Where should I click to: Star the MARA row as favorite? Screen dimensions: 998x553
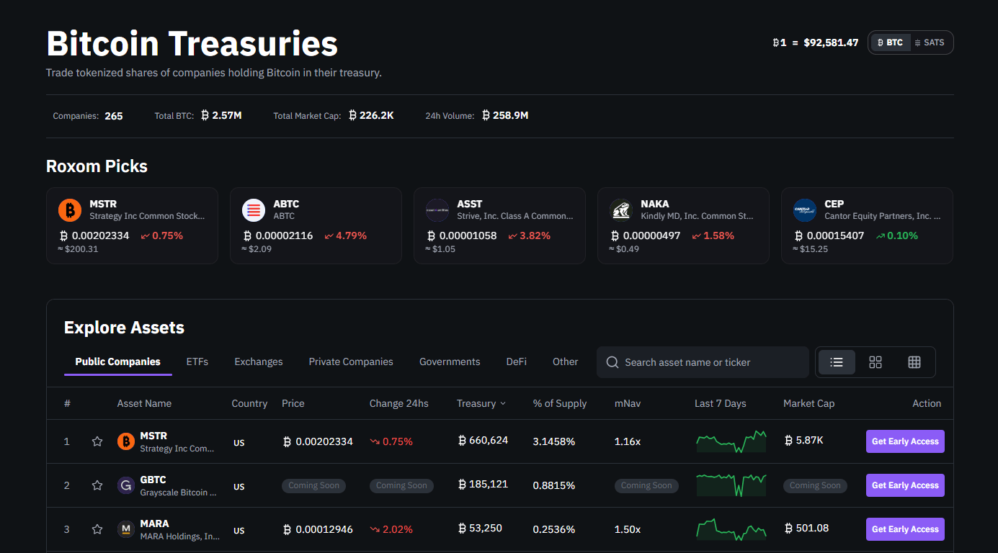pos(97,529)
